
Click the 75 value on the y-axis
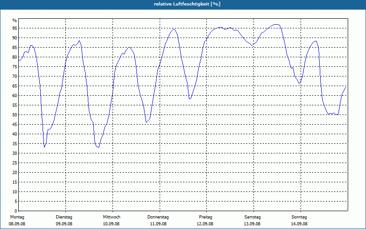(15, 67)
